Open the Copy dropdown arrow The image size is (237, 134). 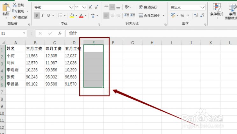pos(27,11)
